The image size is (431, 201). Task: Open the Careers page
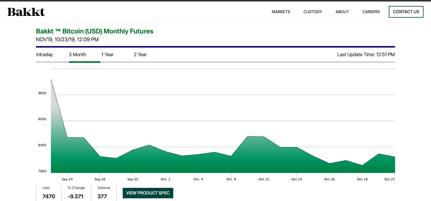coord(371,12)
